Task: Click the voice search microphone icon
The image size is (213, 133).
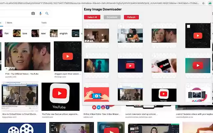Action: [40, 13]
